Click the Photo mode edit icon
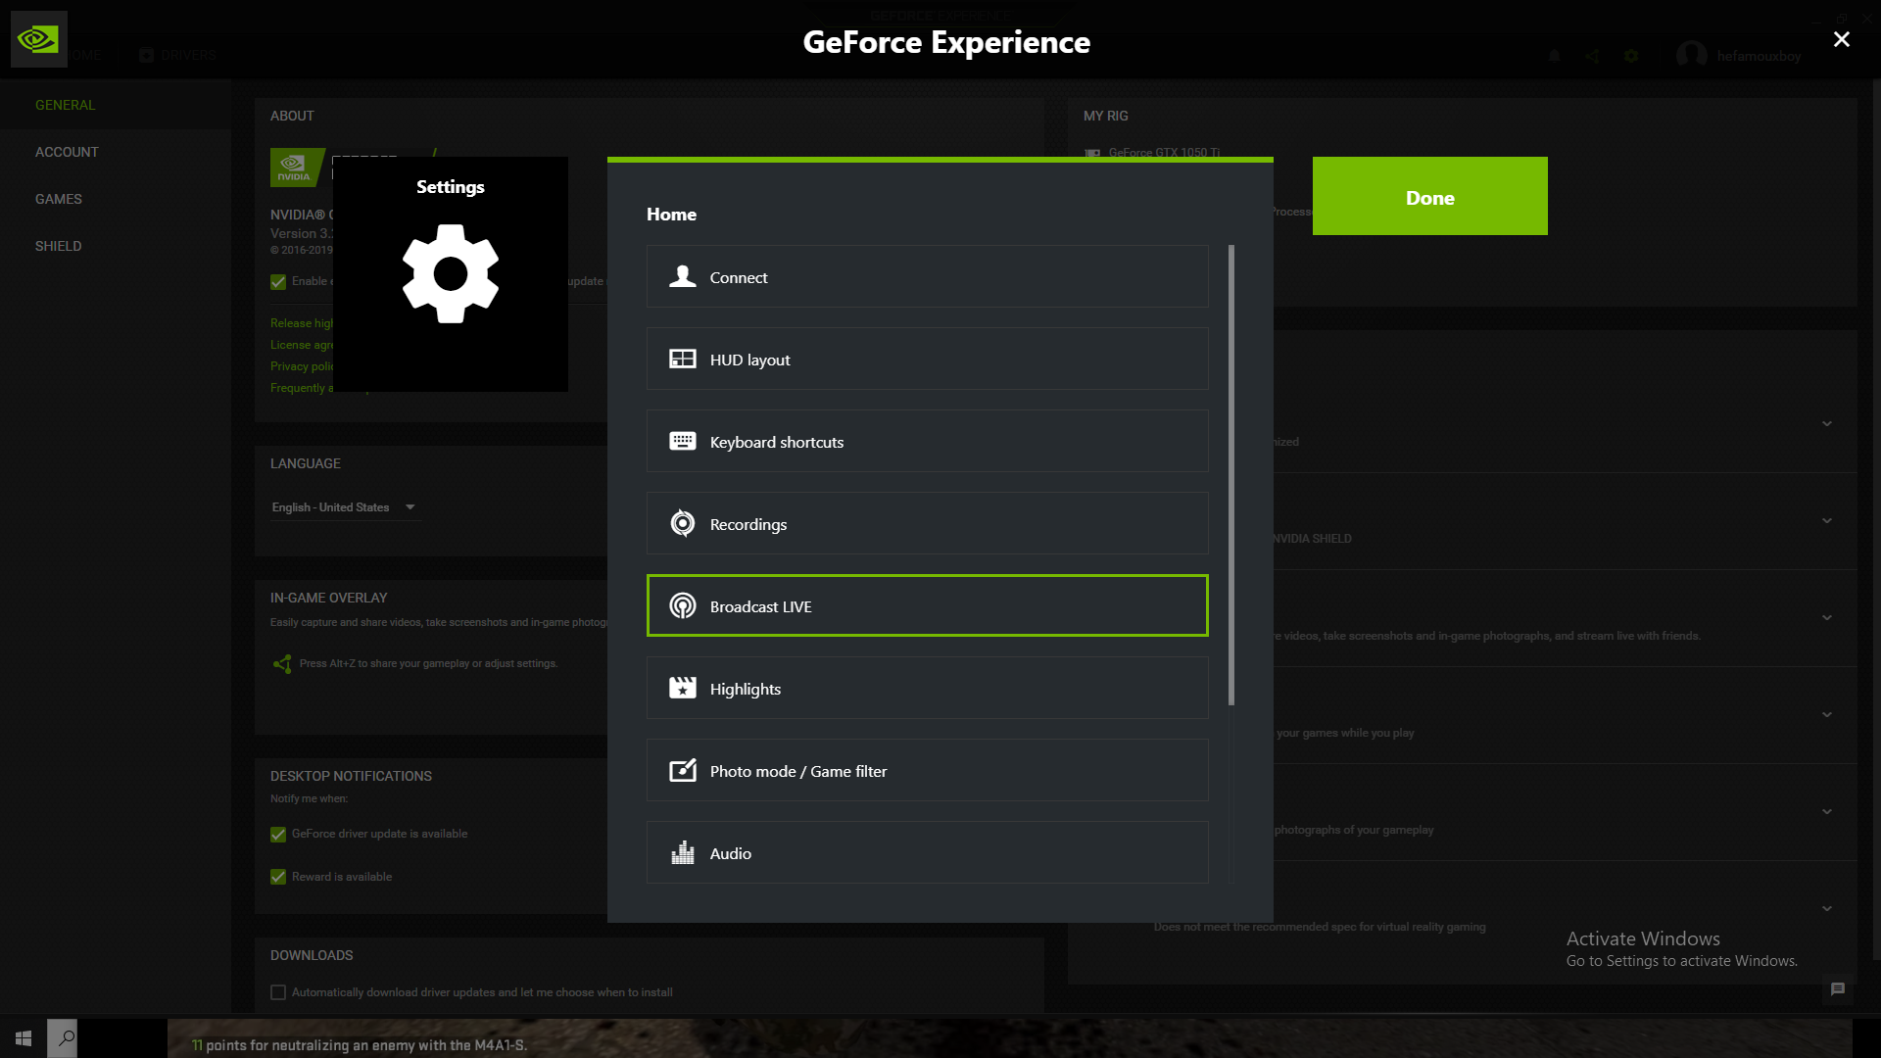Screen dimensions: 1881x1058 683,771
